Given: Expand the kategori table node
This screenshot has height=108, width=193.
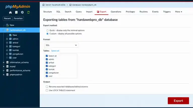Looking at the screenshot, I should tap(7, 46).
